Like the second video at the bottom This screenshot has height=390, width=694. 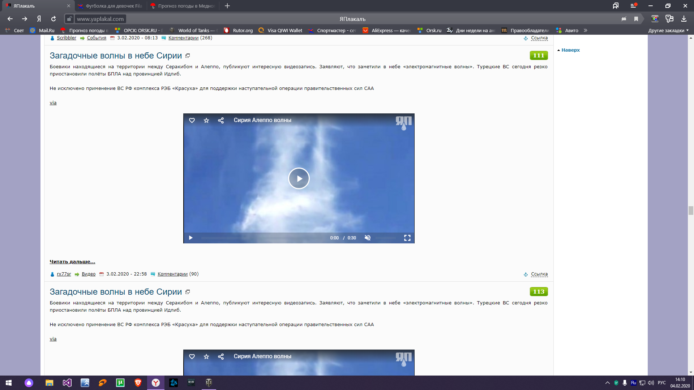[192, 356]
